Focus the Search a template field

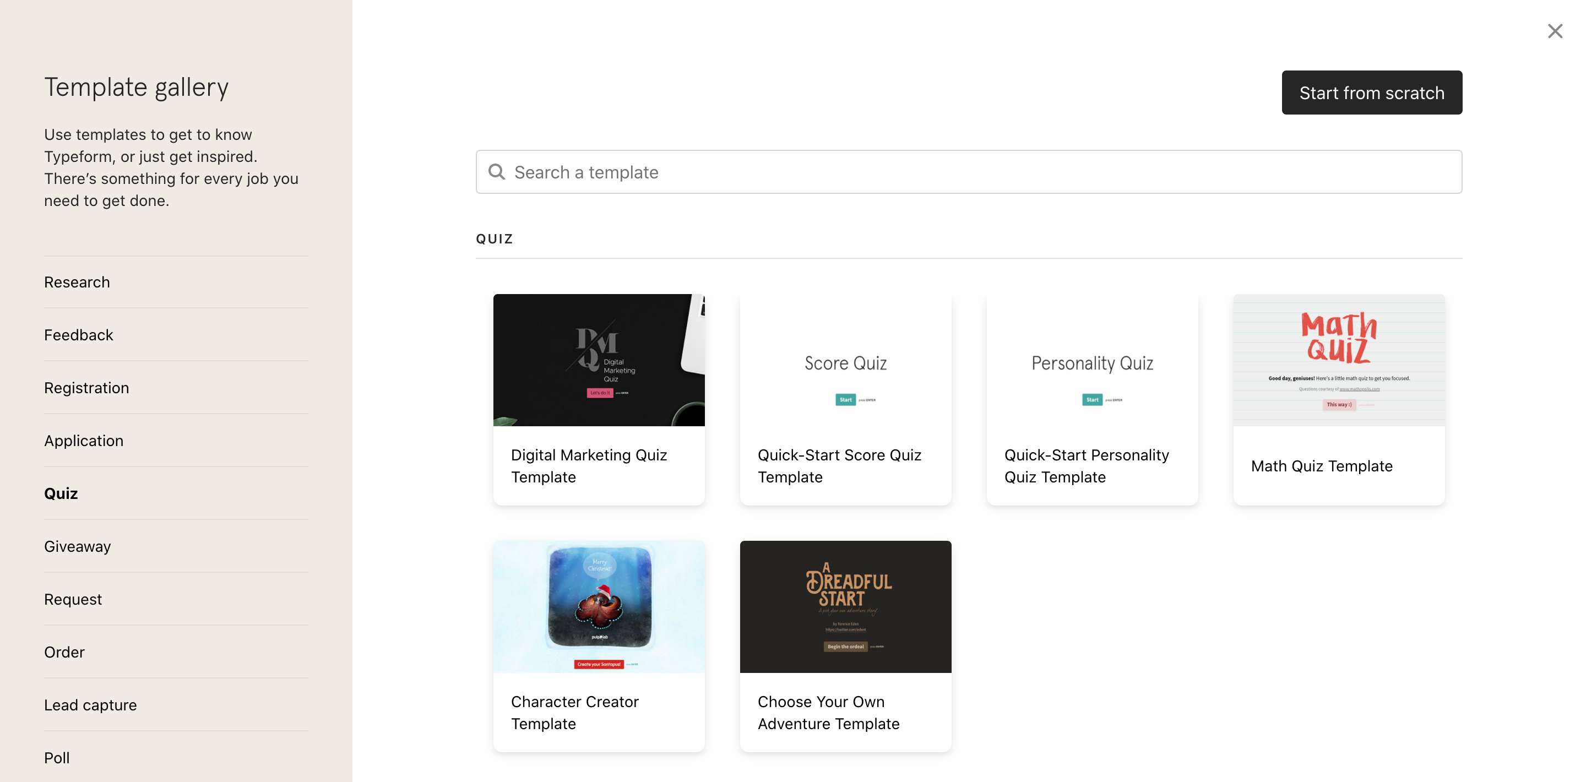click(x=969, y=172)
